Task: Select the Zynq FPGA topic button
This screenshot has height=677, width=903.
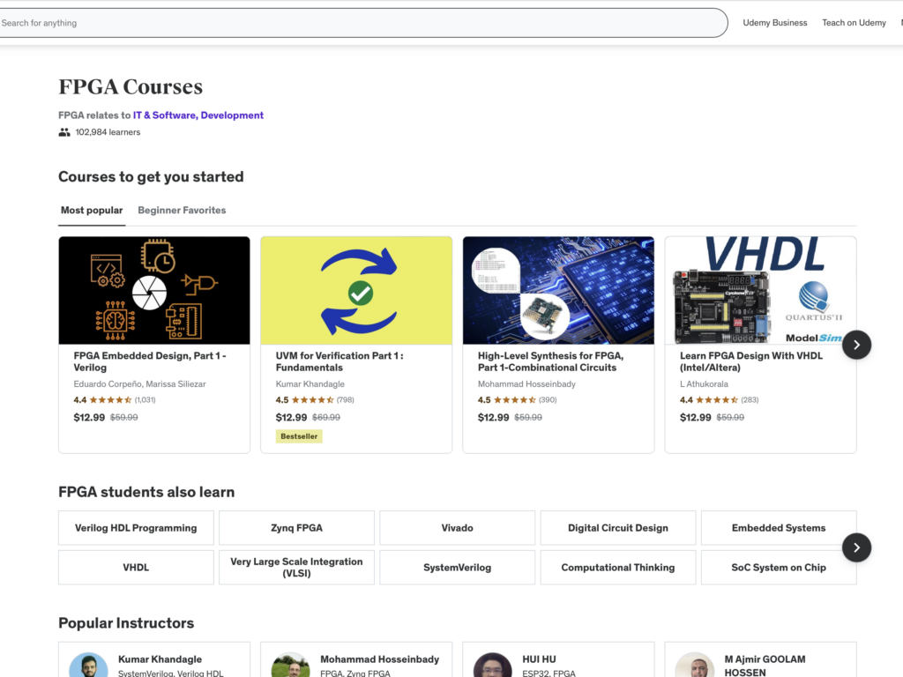Action: pos(296,528)
